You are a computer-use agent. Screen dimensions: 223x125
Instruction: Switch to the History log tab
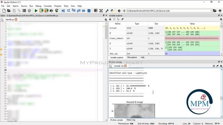click(x=131, y=120)
